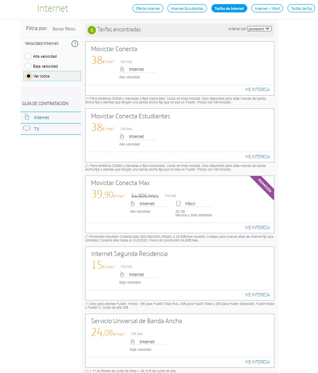Open the Oferta Internet tab
This screenshot has width=318, height=373.
pos(148,8)
